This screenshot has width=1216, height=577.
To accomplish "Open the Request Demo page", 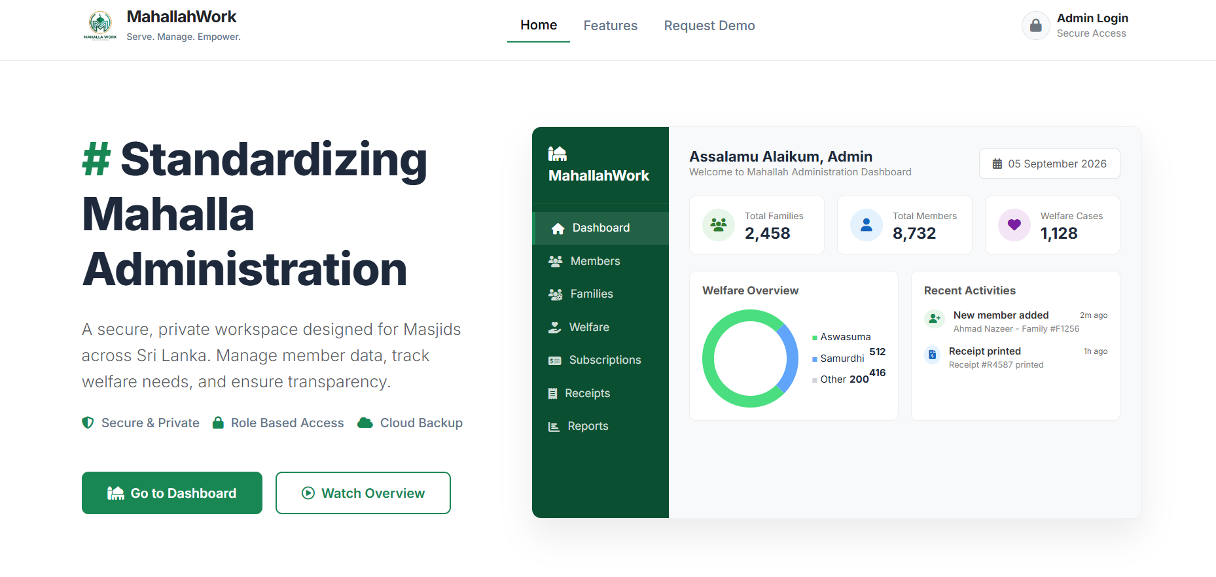I will point(709,26).
